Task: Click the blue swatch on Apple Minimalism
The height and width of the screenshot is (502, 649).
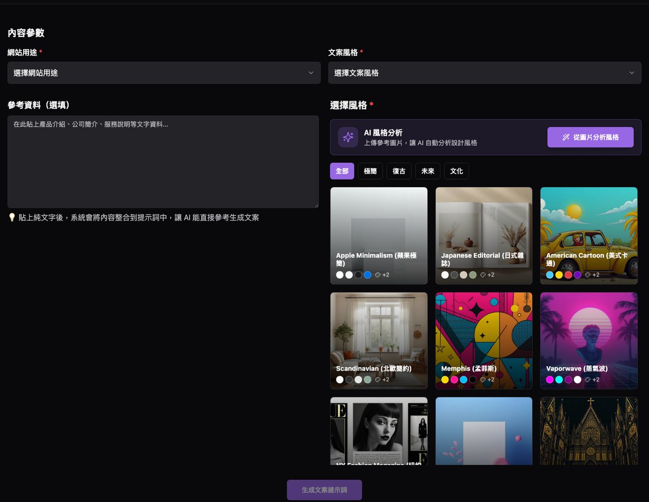Action: pyautogui.click(x=368, y=275)
